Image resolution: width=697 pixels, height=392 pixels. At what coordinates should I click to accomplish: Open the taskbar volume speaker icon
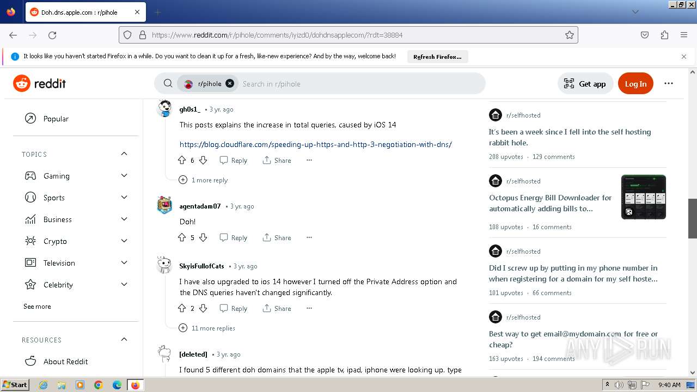pos(619,385)
